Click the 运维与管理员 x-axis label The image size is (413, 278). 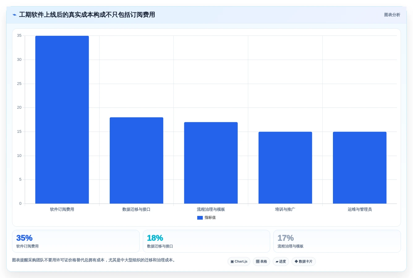[360, 209]
